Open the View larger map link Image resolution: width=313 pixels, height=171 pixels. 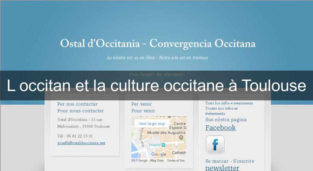[x=152, y=124]
